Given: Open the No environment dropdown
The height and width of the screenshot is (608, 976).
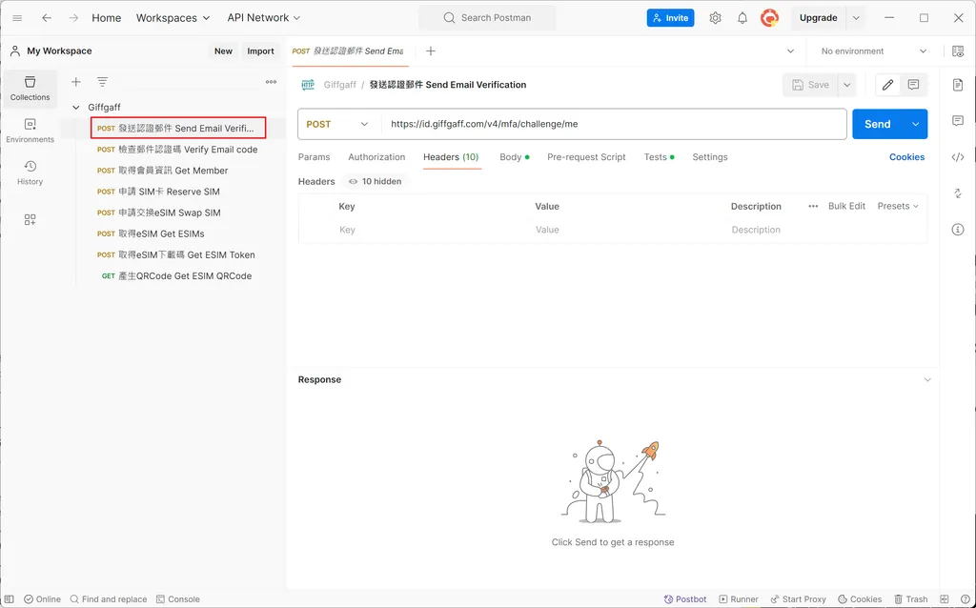Looking at the screenshot, I should click(x=868, y=51).
